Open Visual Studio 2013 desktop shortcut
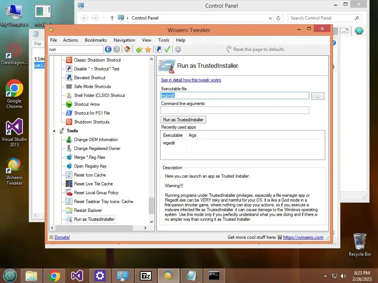378x283 pixels. 14,132
